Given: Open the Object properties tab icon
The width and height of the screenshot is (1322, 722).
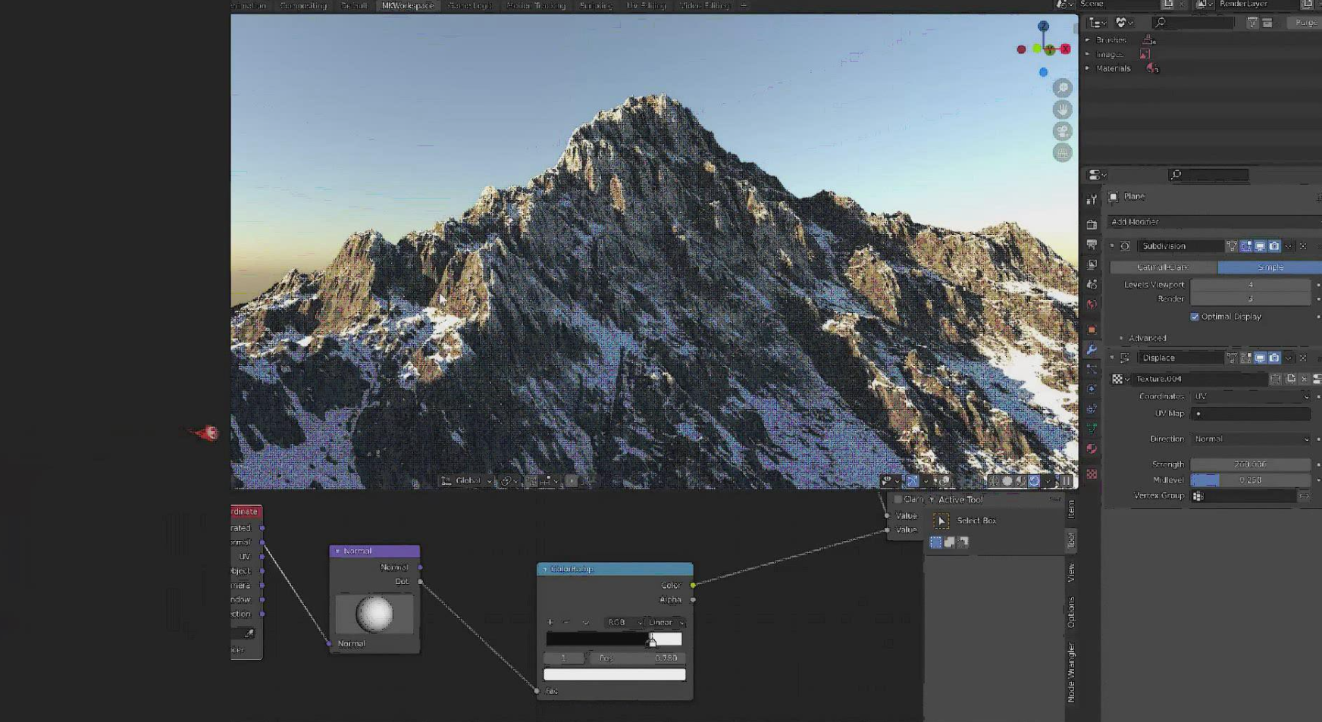Looking at the screenshot, I should tap(1092, 330).
